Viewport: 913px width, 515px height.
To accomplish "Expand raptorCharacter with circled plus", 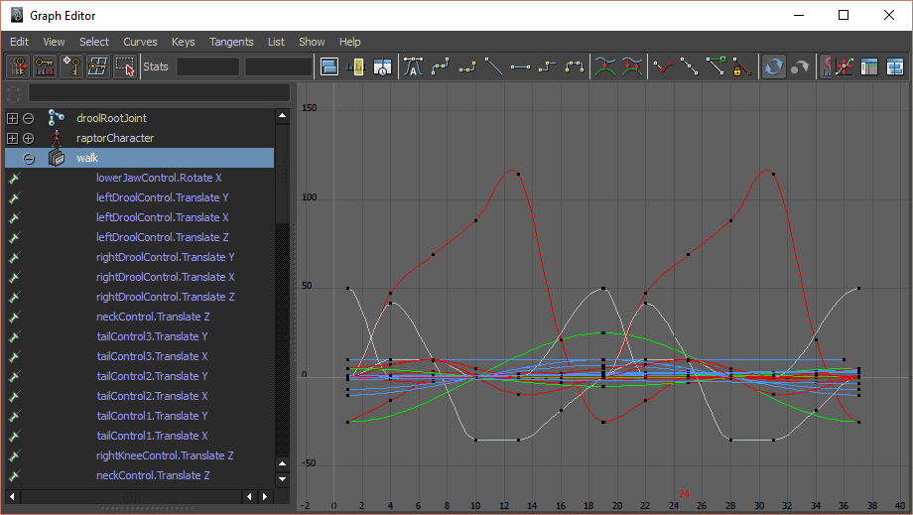I will [x=29, y=138].
